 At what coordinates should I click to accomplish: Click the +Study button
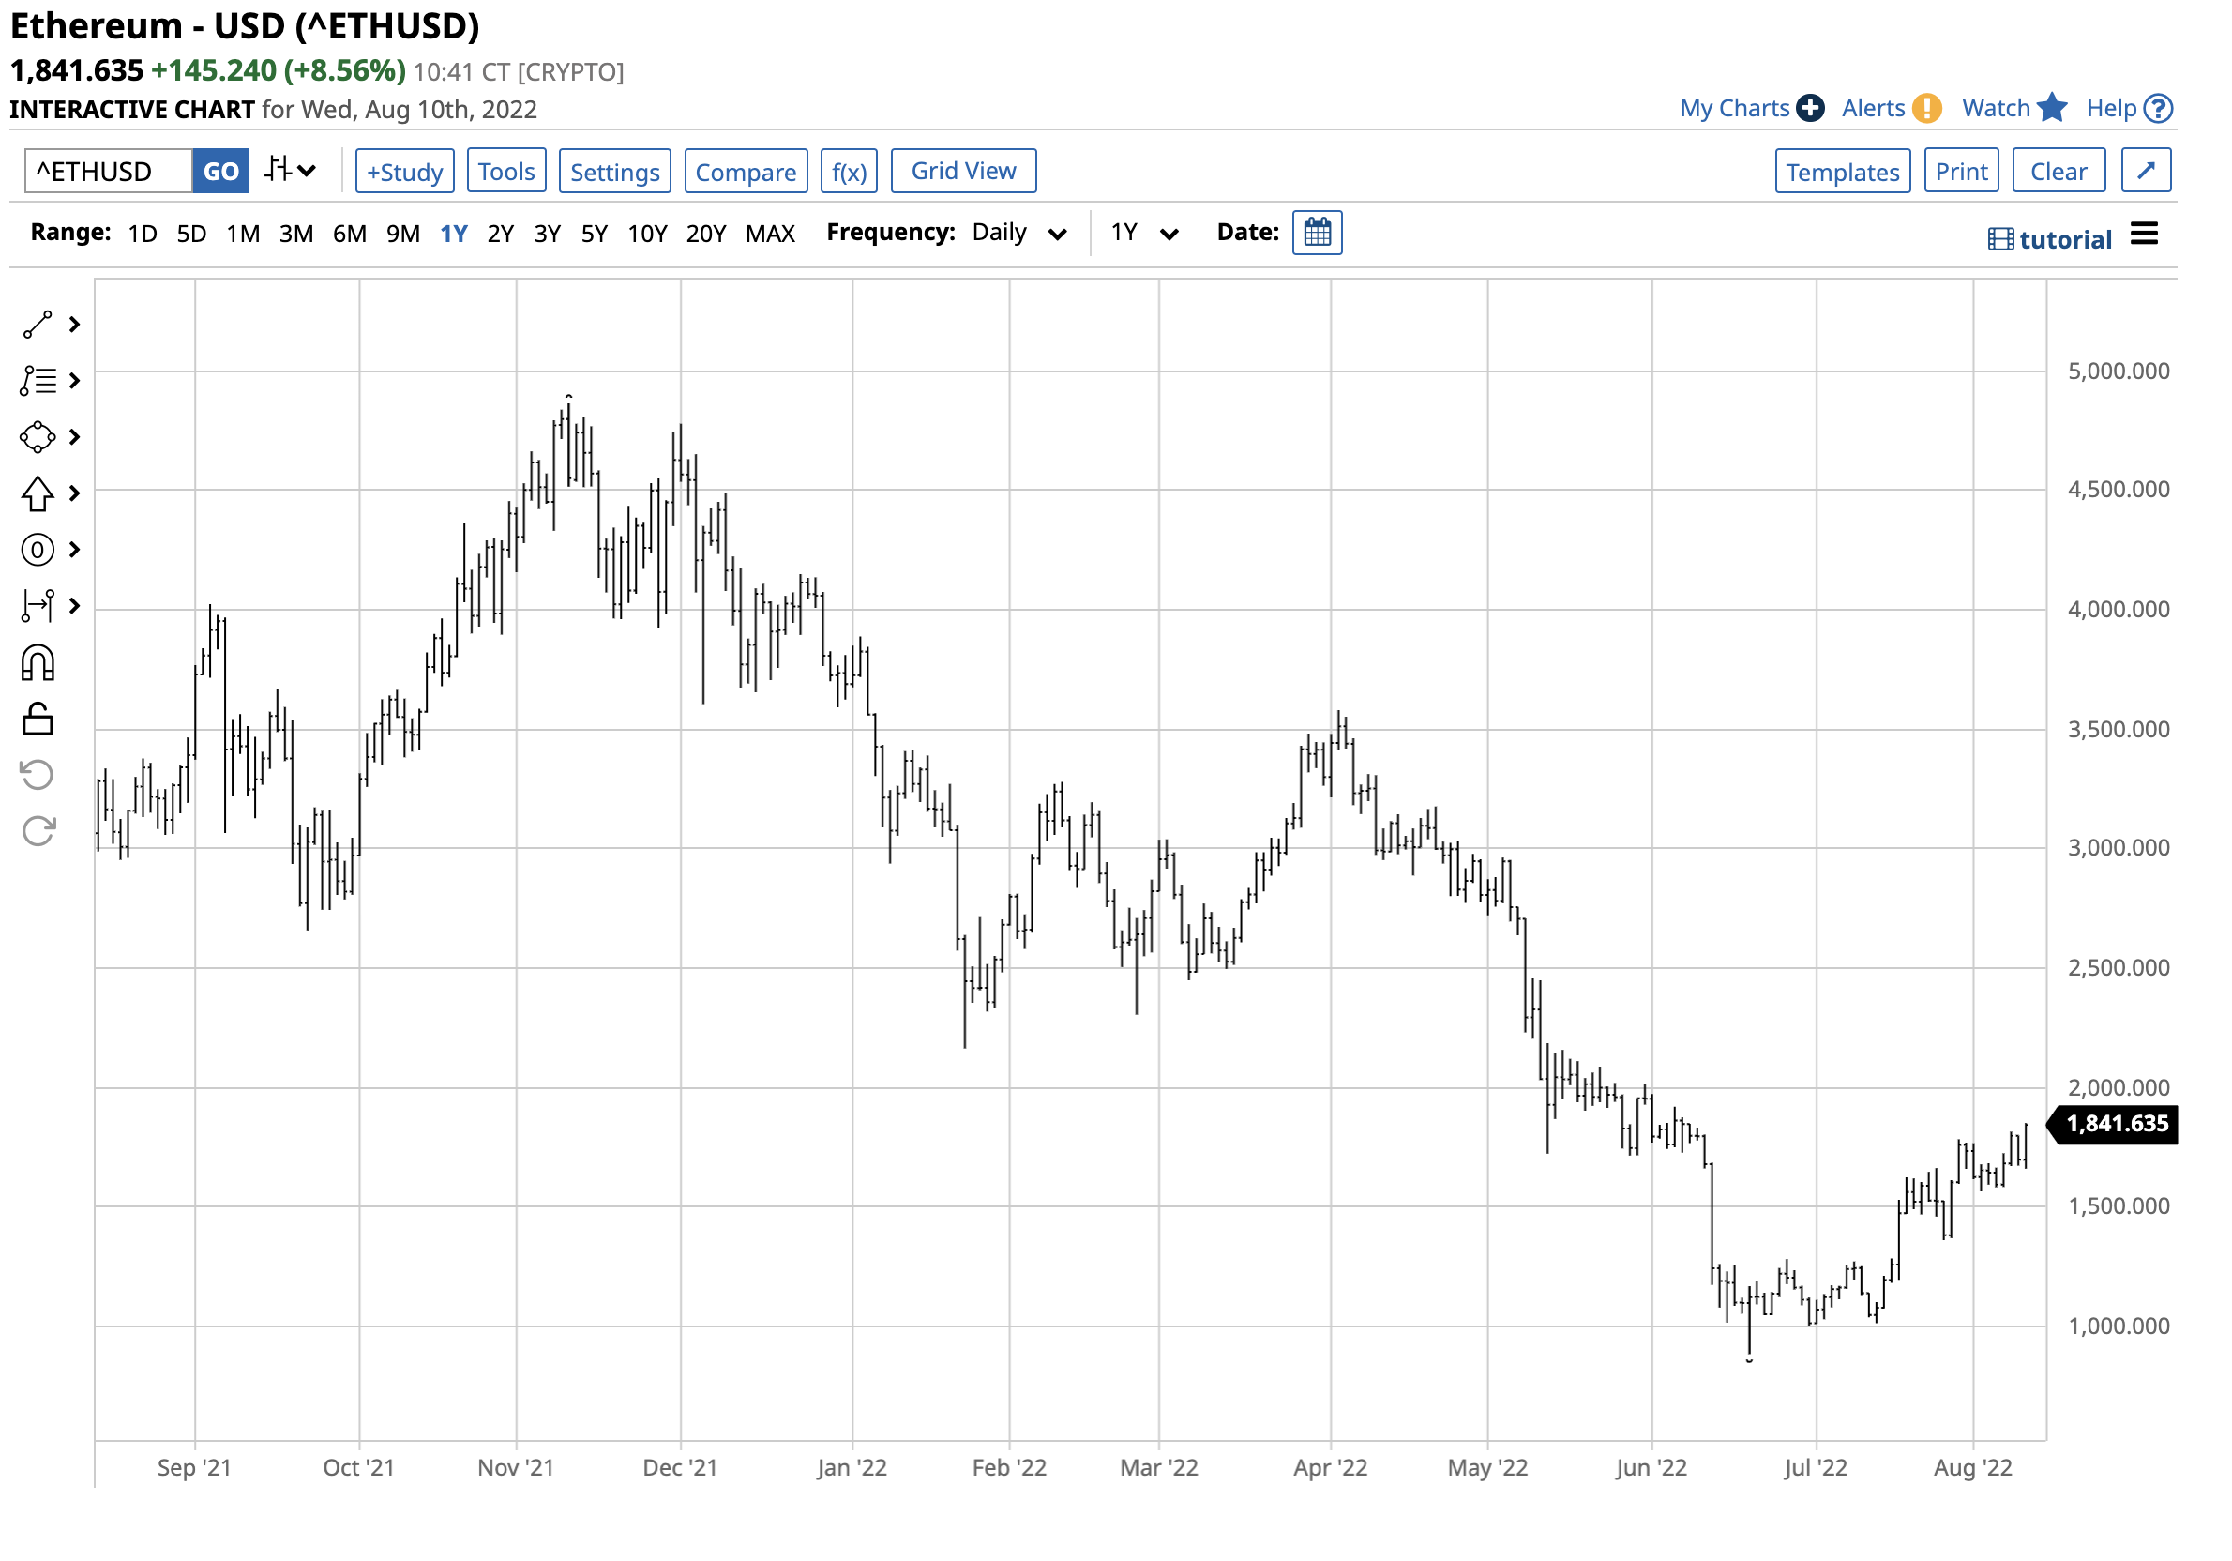pos(404,173)
